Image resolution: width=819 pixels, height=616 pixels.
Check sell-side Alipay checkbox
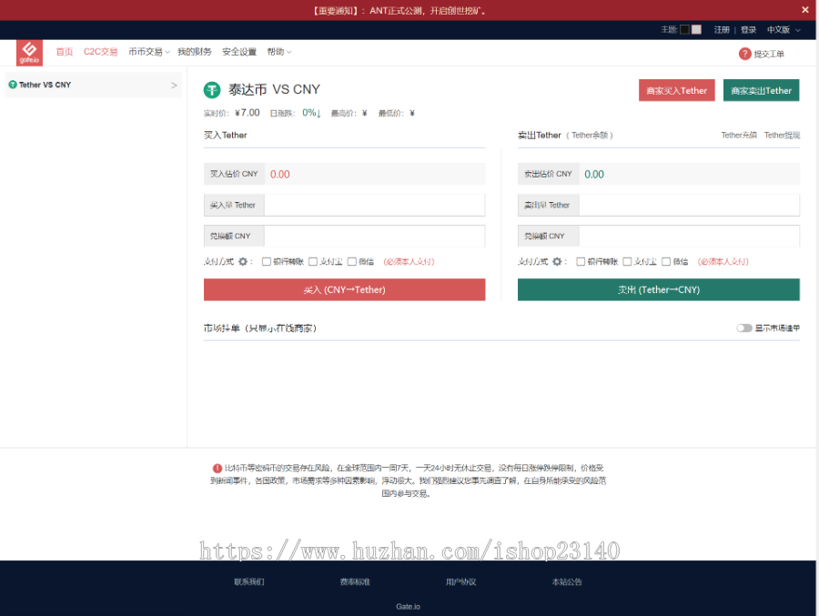(627, 261)
